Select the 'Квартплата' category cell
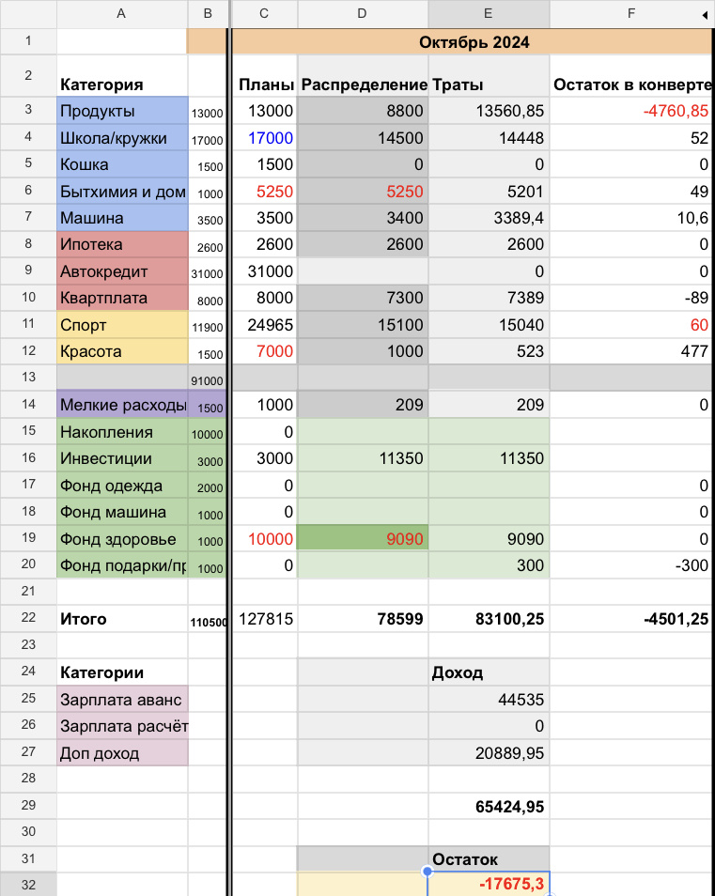The width and height of the screenshot is (715, 896). pyautogui.click(x=122, y=298)
